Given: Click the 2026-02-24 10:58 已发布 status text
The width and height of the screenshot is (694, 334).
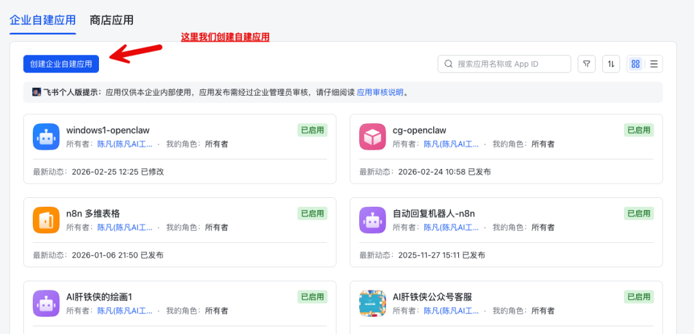Looking at the screenshot, I should click(x=445, y=171).
